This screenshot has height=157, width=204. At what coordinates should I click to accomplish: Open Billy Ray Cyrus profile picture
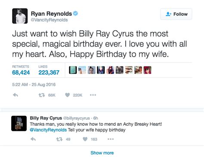(19, 124)
